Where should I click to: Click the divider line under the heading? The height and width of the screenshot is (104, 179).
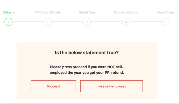[87, 59]
